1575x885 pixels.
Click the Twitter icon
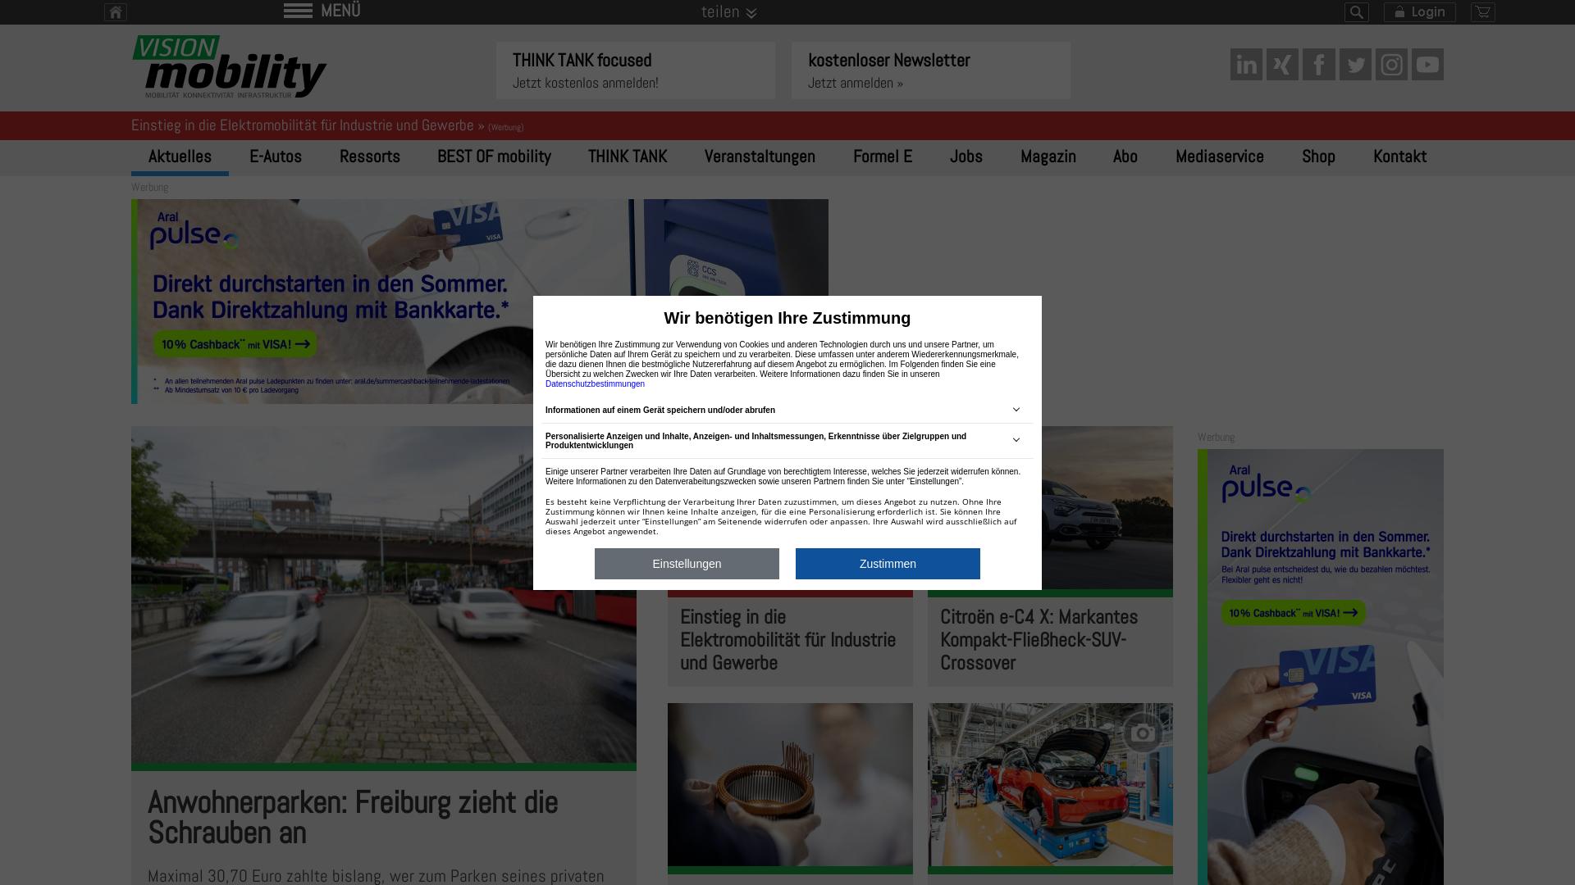click(1355, 64)
